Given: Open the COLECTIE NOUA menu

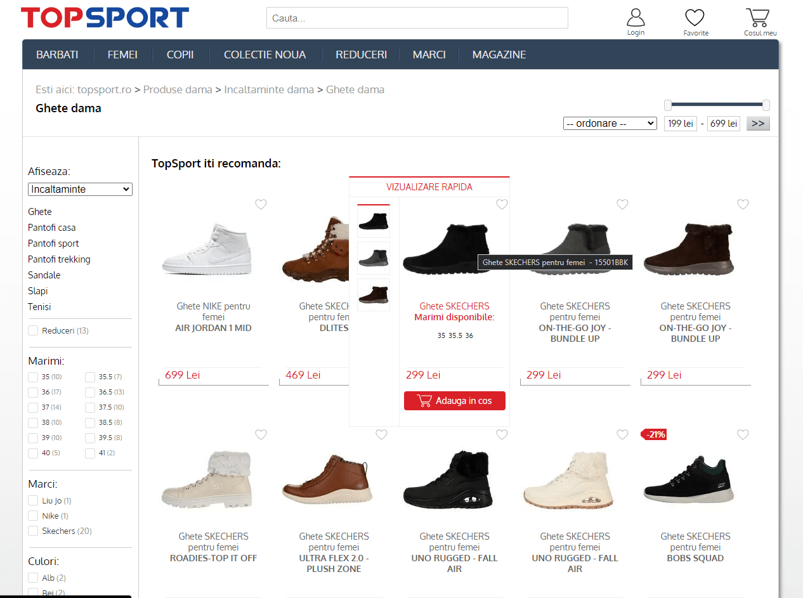Looking at the screenshot, I should point(264,55).
